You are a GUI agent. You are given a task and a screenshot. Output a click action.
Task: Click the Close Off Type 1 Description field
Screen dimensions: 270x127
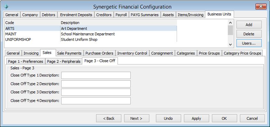pyautogui.click(x=96, y=76)
